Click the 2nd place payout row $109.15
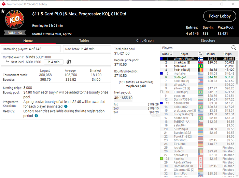Viewport: 239px width, 178px height. 136,108
